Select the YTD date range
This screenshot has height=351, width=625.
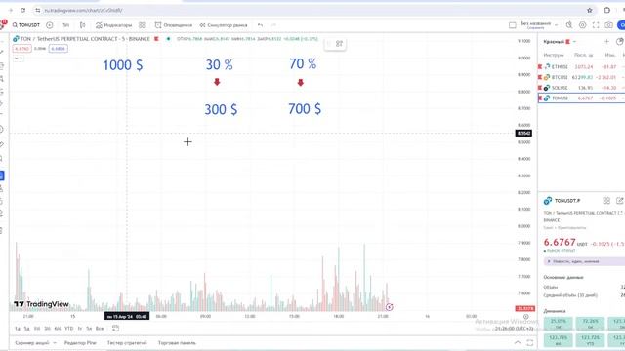[x=69, y=329]
